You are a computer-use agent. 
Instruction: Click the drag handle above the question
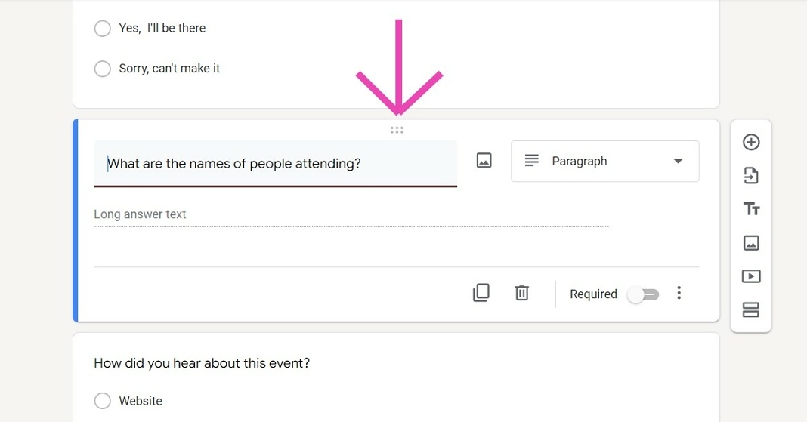point(397,130)
